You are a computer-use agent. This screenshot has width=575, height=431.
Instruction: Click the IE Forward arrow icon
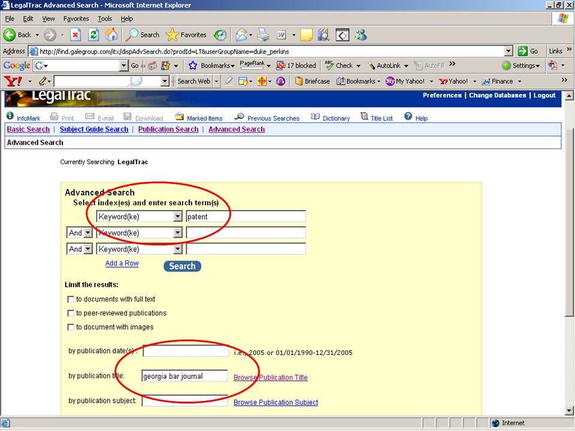click(x=50, y=35)
